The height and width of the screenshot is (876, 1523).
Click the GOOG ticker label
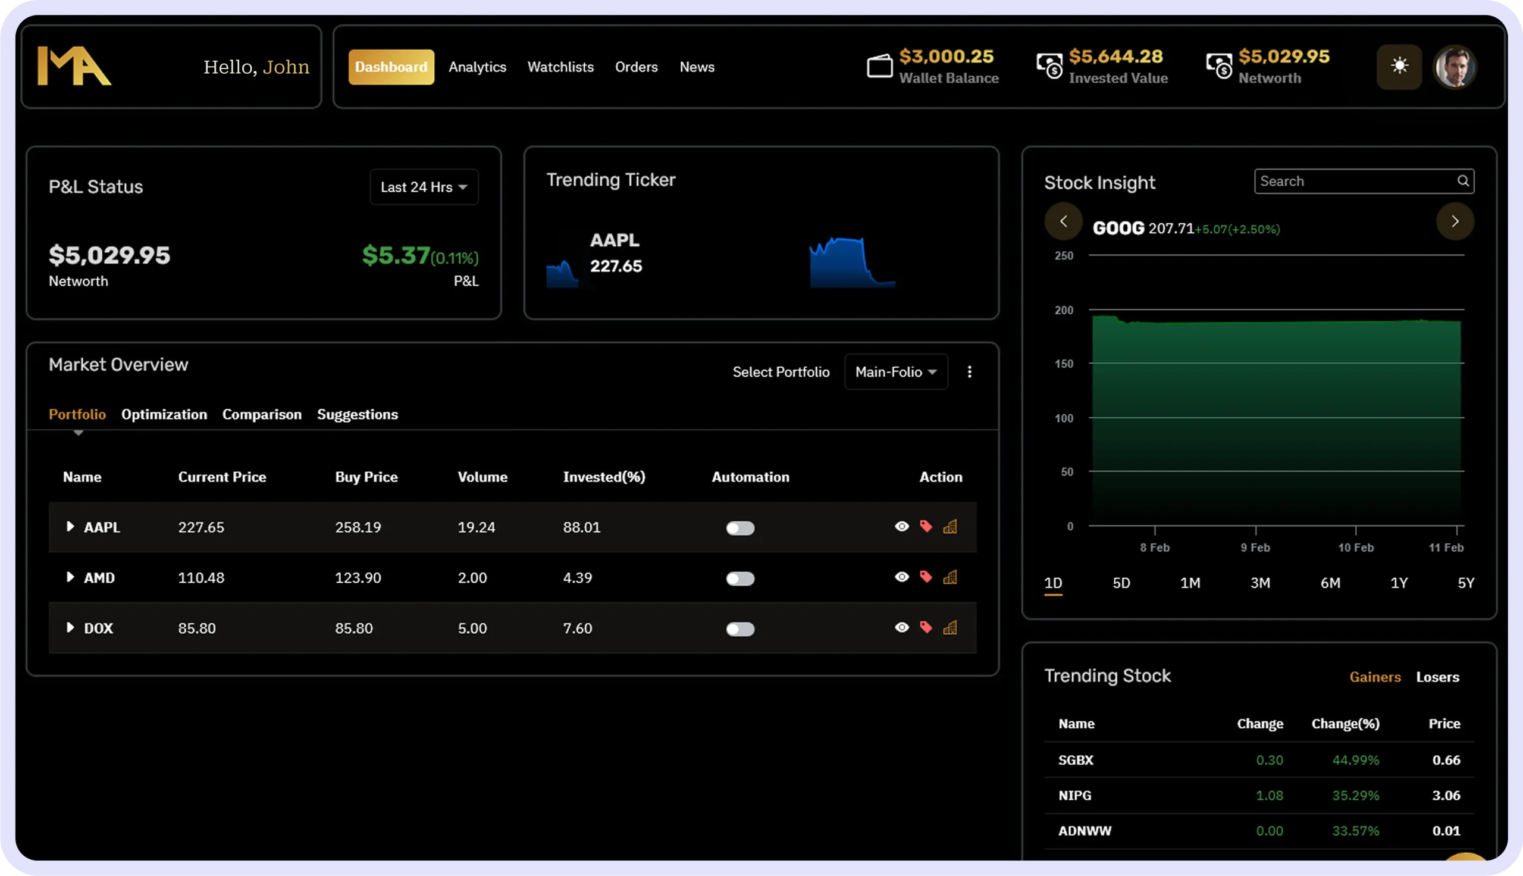pyautogui.click(x=1118, y=228)
